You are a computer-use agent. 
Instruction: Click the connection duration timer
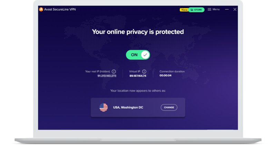click(x=166, y=75)
